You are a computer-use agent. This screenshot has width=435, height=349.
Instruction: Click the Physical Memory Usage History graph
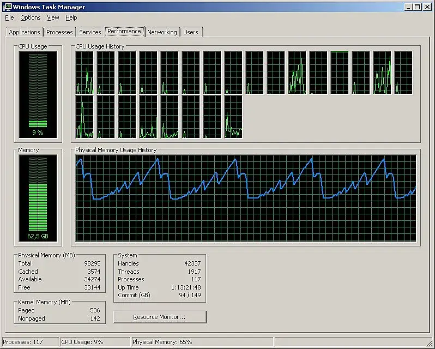tap(246, 198)
